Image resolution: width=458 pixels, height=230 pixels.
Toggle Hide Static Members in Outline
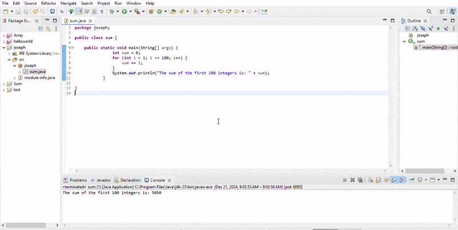[431, 29]
